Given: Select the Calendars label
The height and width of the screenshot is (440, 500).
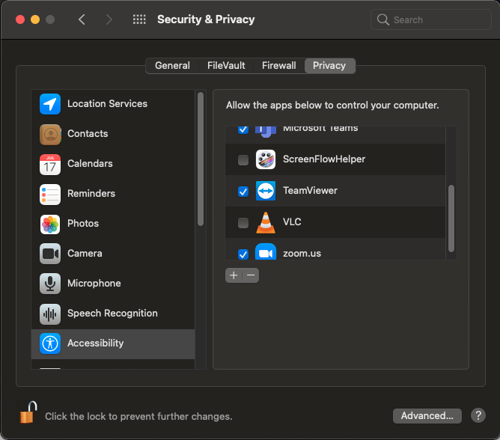Looking at the screenshot, I should 90,164.
